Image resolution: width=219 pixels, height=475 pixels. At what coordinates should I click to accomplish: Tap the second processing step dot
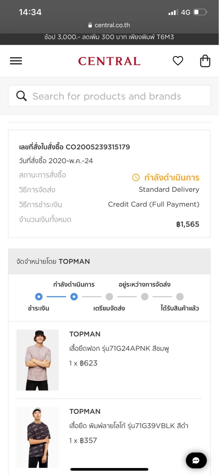coord(74,297)
